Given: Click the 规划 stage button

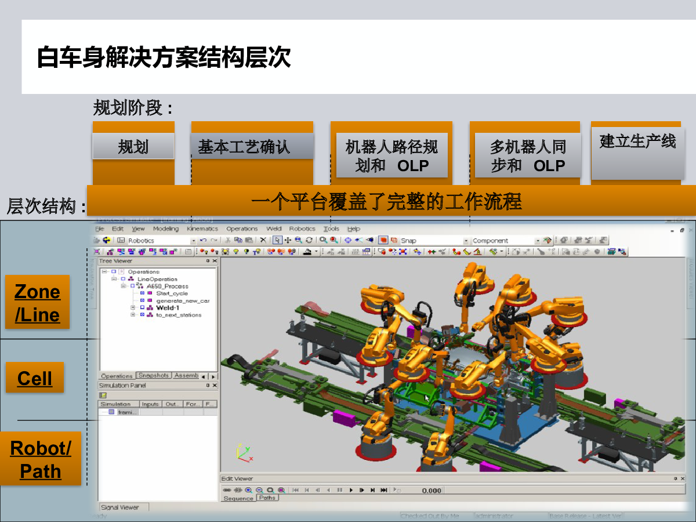Looking at the screenshot, I should (133, 147).
